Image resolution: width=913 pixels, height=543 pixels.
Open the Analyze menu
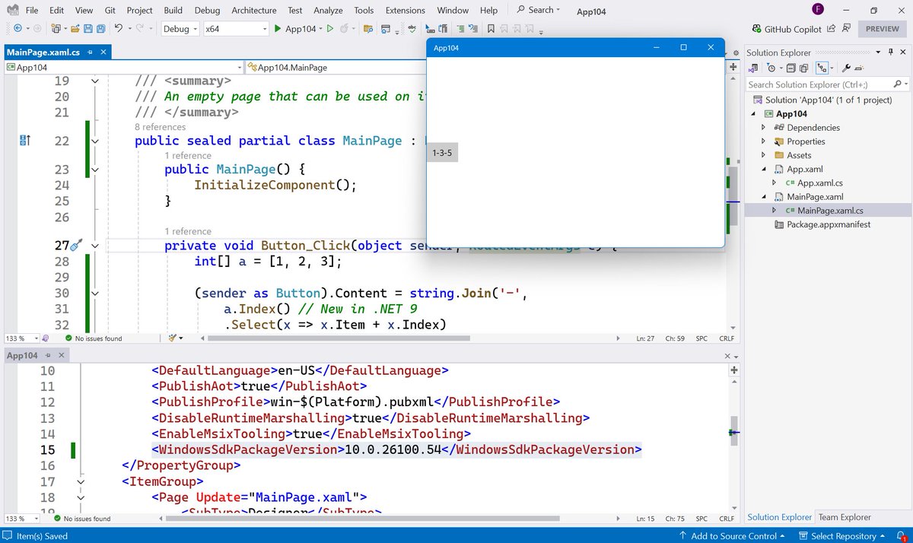click(x=328, y=10)
